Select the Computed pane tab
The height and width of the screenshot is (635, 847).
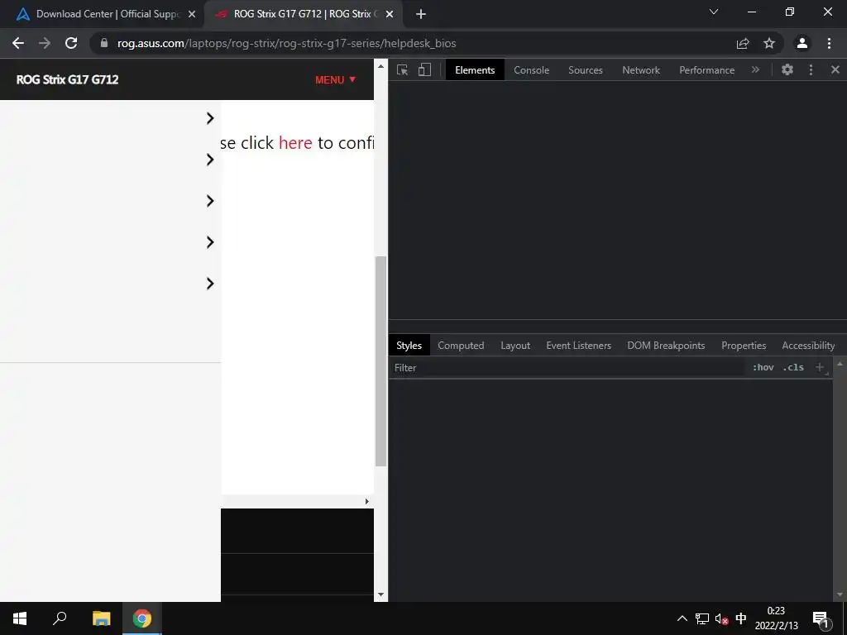pos(461,346)
